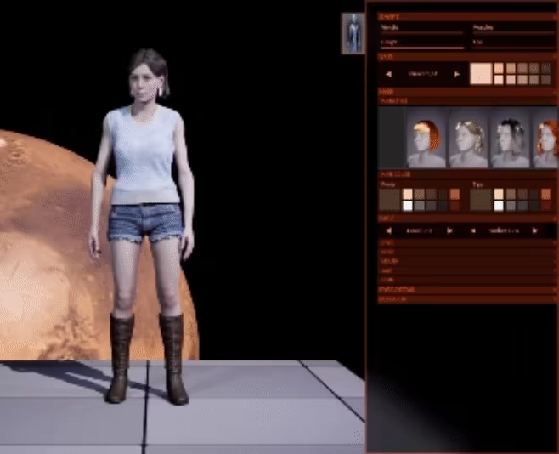The width and height of the screenshot is (559, 454).
Task: Open the last section below Face Details
Action: tap(468, 299)
